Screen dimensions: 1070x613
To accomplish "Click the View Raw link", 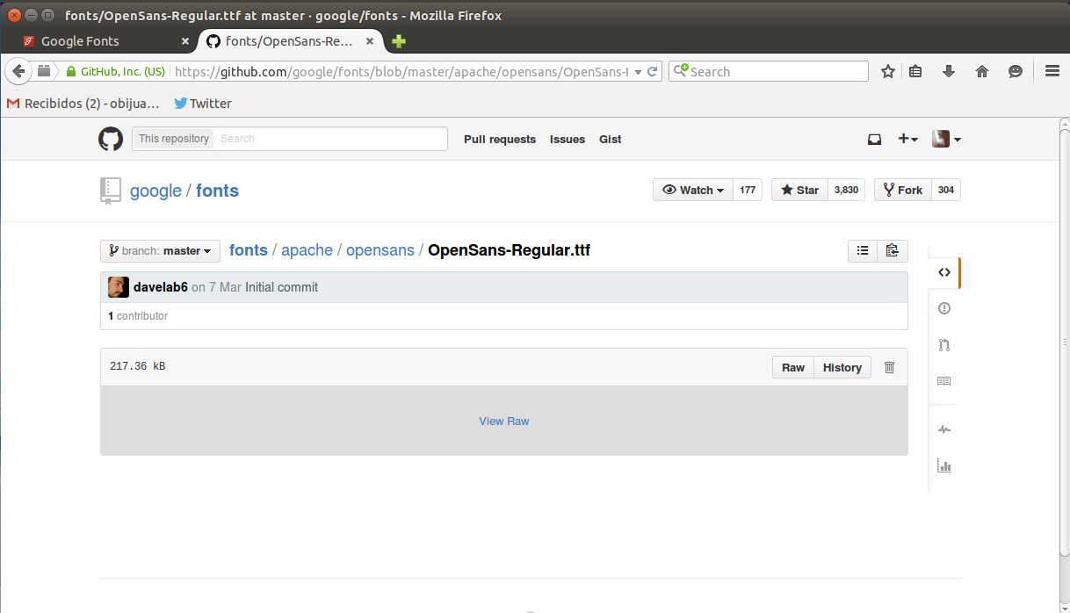I will tap(503, 422).
